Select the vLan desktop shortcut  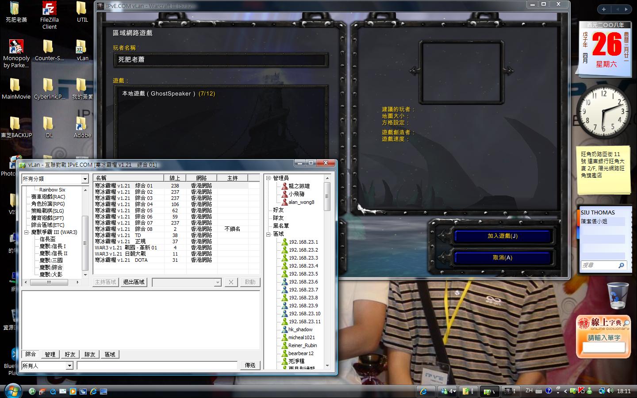click(x=82, y=50)
